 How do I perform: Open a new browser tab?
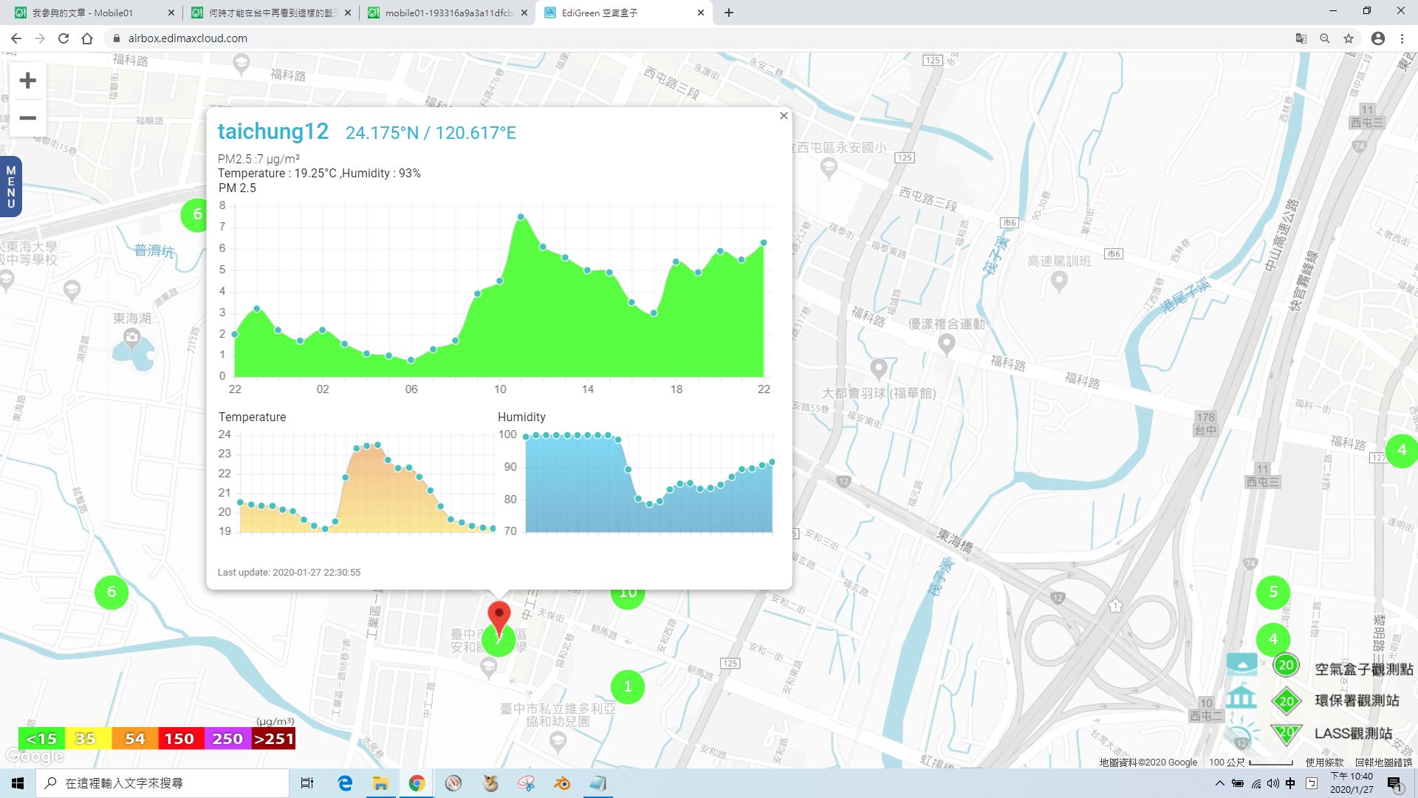click(x=729, y=13)
